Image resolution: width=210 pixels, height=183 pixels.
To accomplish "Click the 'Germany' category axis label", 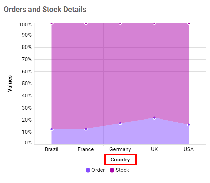I will click(120, 149).
